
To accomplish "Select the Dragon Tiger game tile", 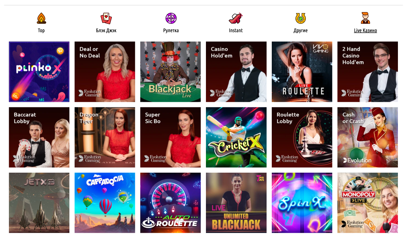I will 105,137.
